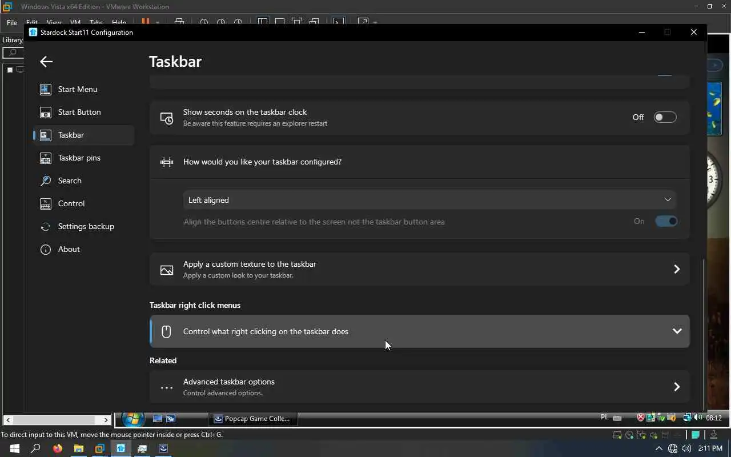The width and height of the screenshot is (731, 457).
Task: Click the PL language indicator in Vista tray
Action: (x=605, y=418)
